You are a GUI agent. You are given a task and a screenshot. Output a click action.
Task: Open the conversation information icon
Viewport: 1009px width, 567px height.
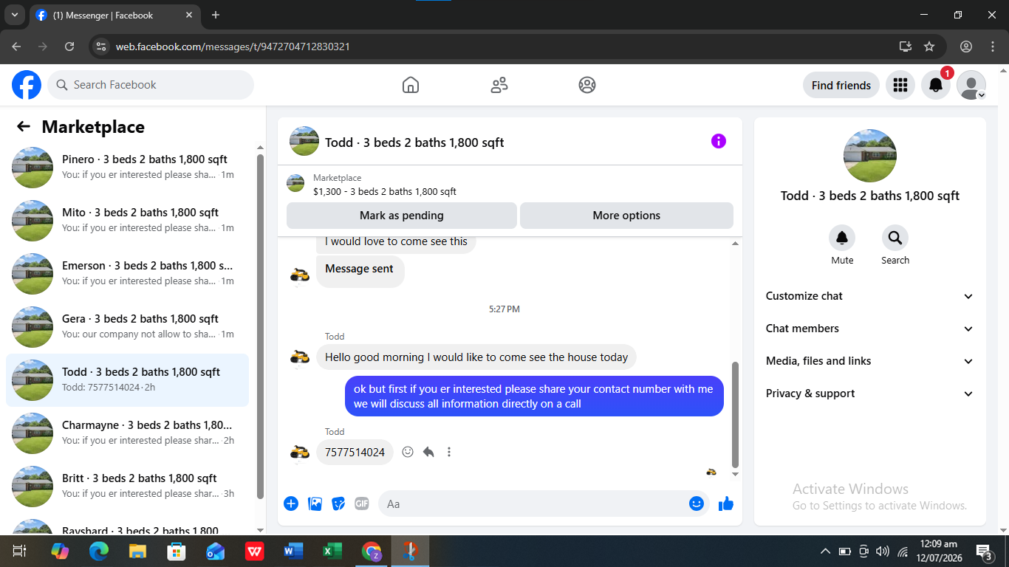(x=719, y=141)
